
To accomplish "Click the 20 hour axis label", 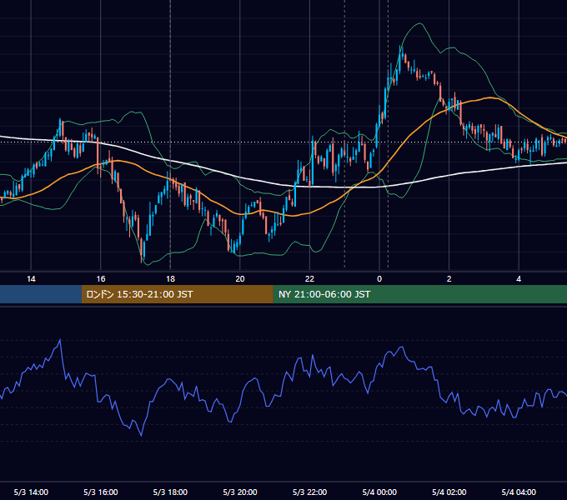I will 240,279.
